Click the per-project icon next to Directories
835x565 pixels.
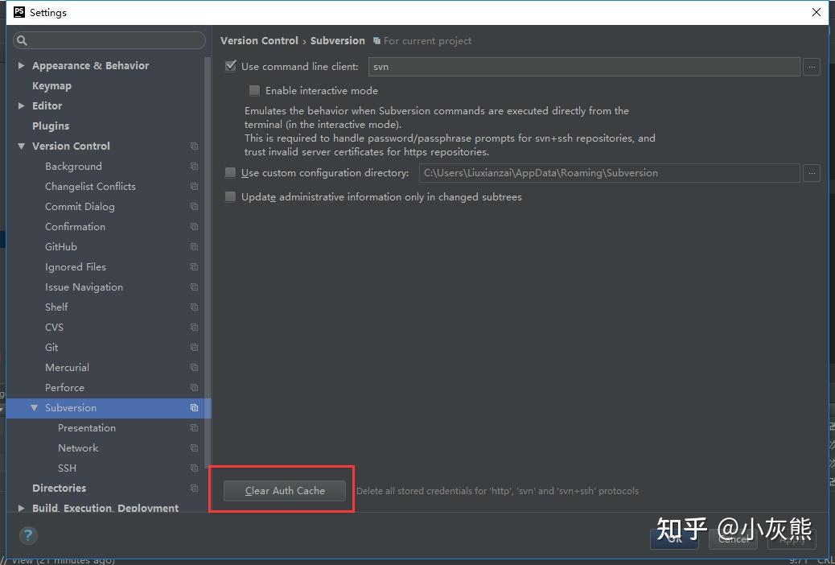pos(193,488)
